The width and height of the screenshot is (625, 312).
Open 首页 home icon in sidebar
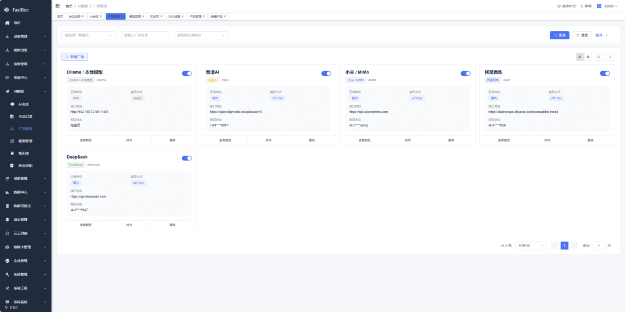point(7,23)
